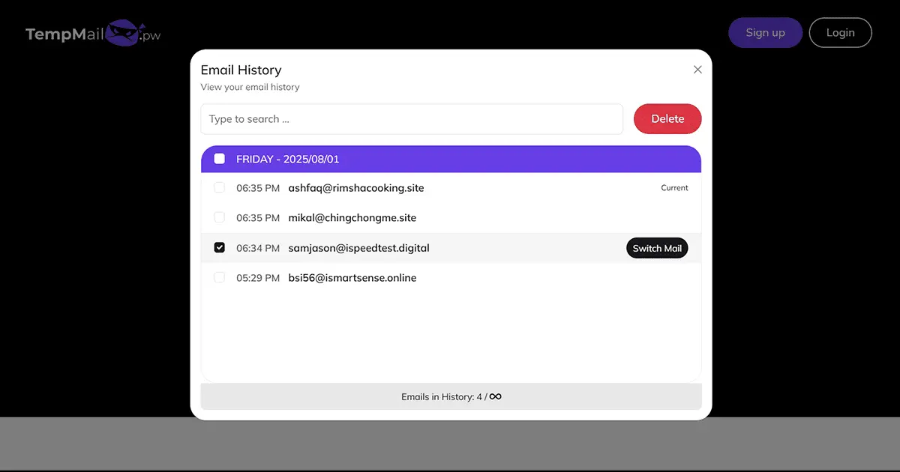Open the Login page

(x=840, y=33)
